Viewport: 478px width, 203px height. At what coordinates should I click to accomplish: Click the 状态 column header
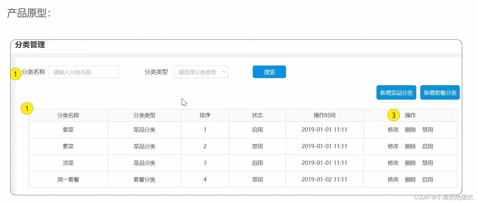pyautogui.click(x=258, y=115)
